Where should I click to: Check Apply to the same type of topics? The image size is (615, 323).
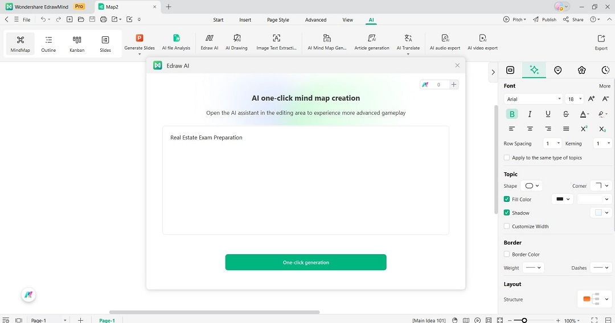(507, 158)
